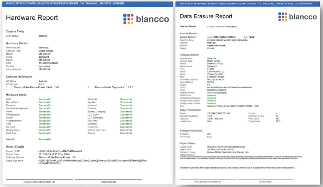Click the Battery Charging Successful result
This screenshot has height=187, width=323.
pos(126,112)
